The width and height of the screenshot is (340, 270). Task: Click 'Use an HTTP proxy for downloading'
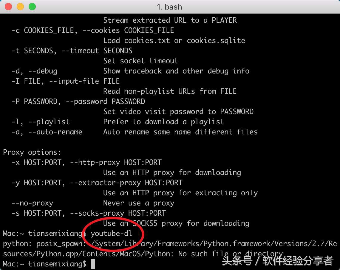[x=172, y=173]
